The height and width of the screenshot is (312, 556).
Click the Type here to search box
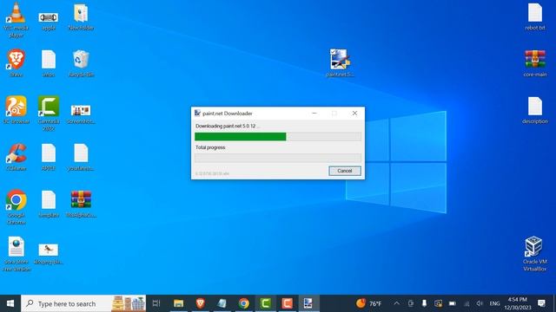click(x=83, y=303)
